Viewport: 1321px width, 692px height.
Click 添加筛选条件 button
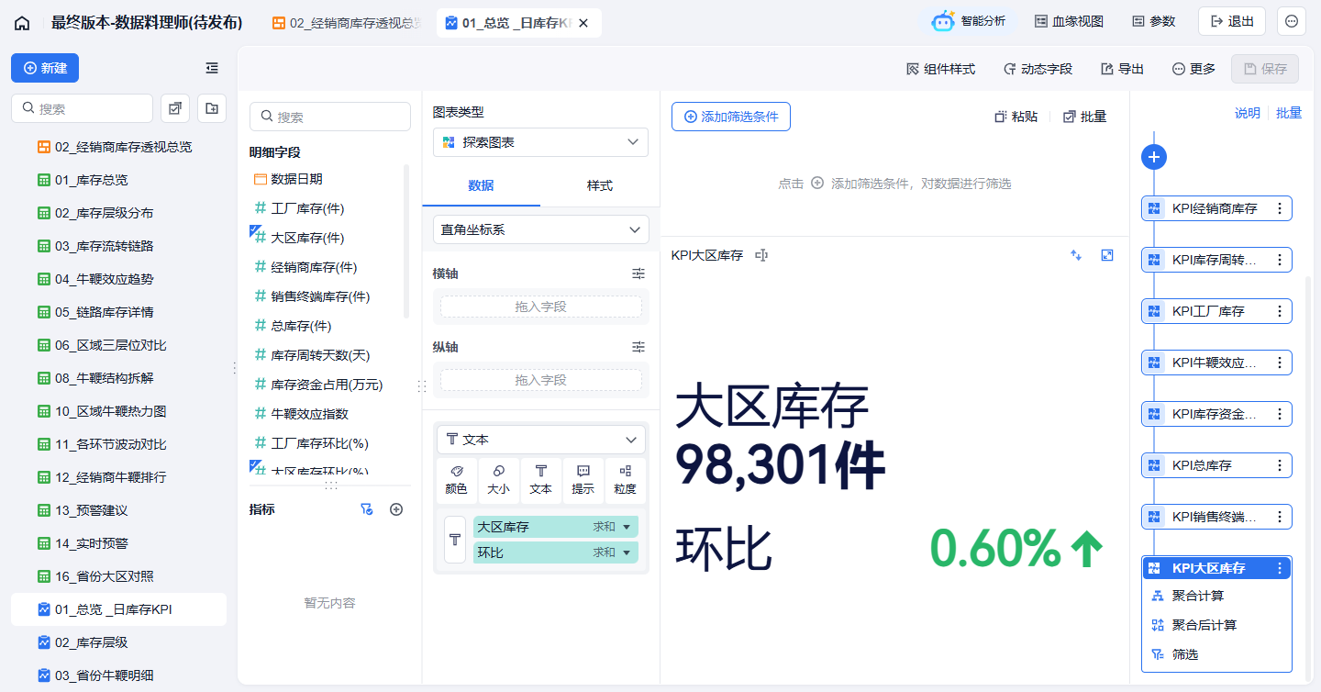[x=731, y=117]
